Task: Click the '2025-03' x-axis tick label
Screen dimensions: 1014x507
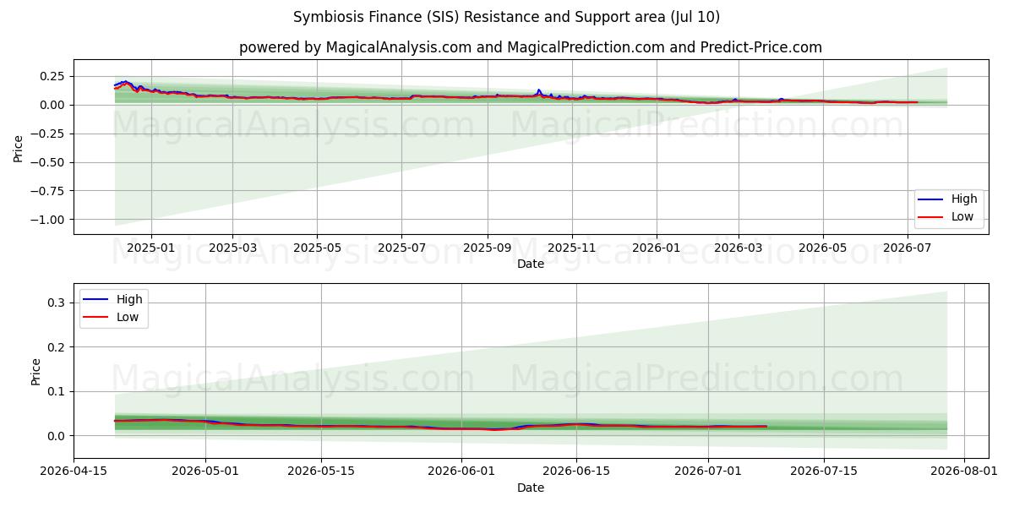Action: click(232, 248)
